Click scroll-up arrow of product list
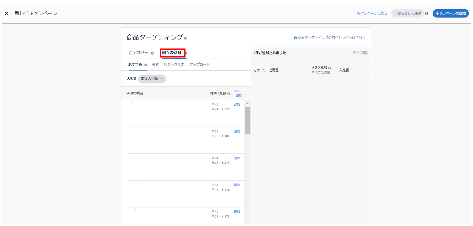Image resolution: width=473 pixels, height=226 pixels. [x=247, y=104]
